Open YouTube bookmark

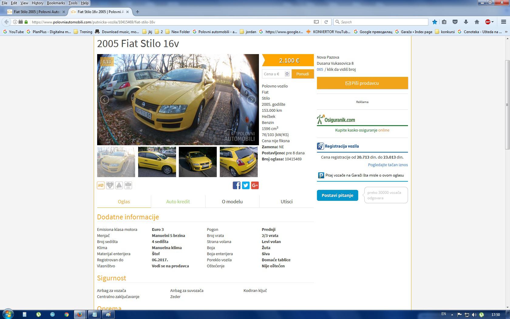[x=13, y=32]
